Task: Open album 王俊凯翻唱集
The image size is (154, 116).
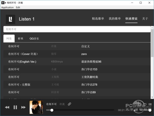Action: (90, 77)
